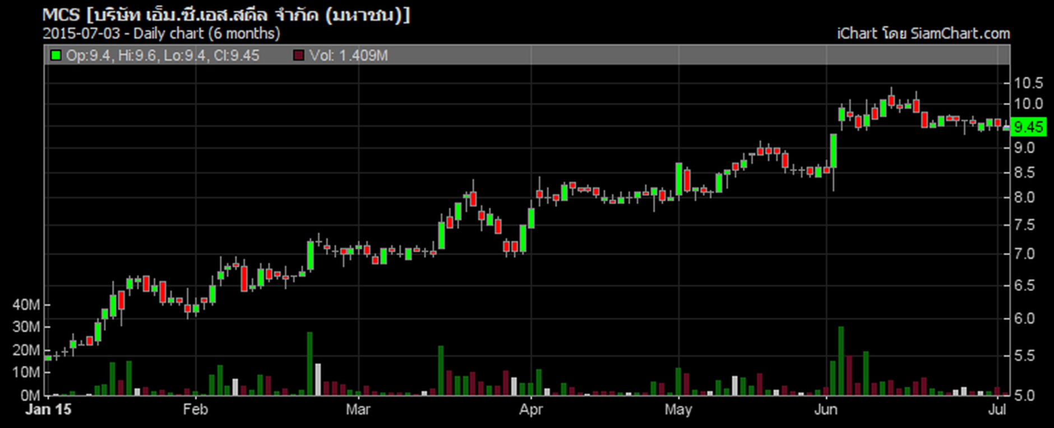The height and width of the screenshot is (428, 1054).
Task: Click the tallest green volume bar in June
Action: click(841, 361)
